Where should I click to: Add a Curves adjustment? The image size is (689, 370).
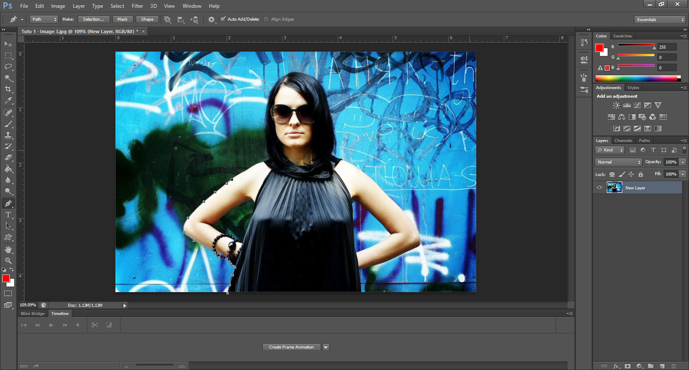[637, 105]
